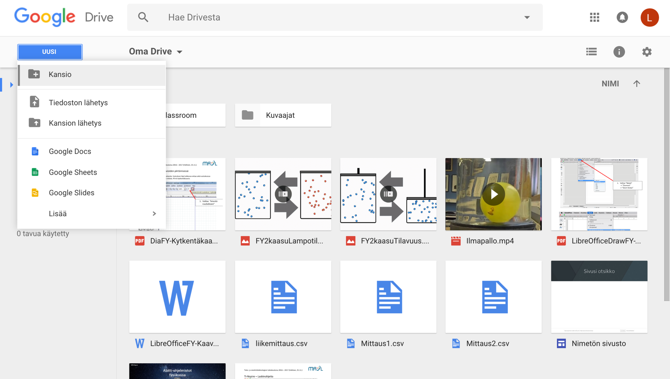670x379 pixels.
Task: Reverse sort order with arrow icon
Action: (x=637, y=84)
